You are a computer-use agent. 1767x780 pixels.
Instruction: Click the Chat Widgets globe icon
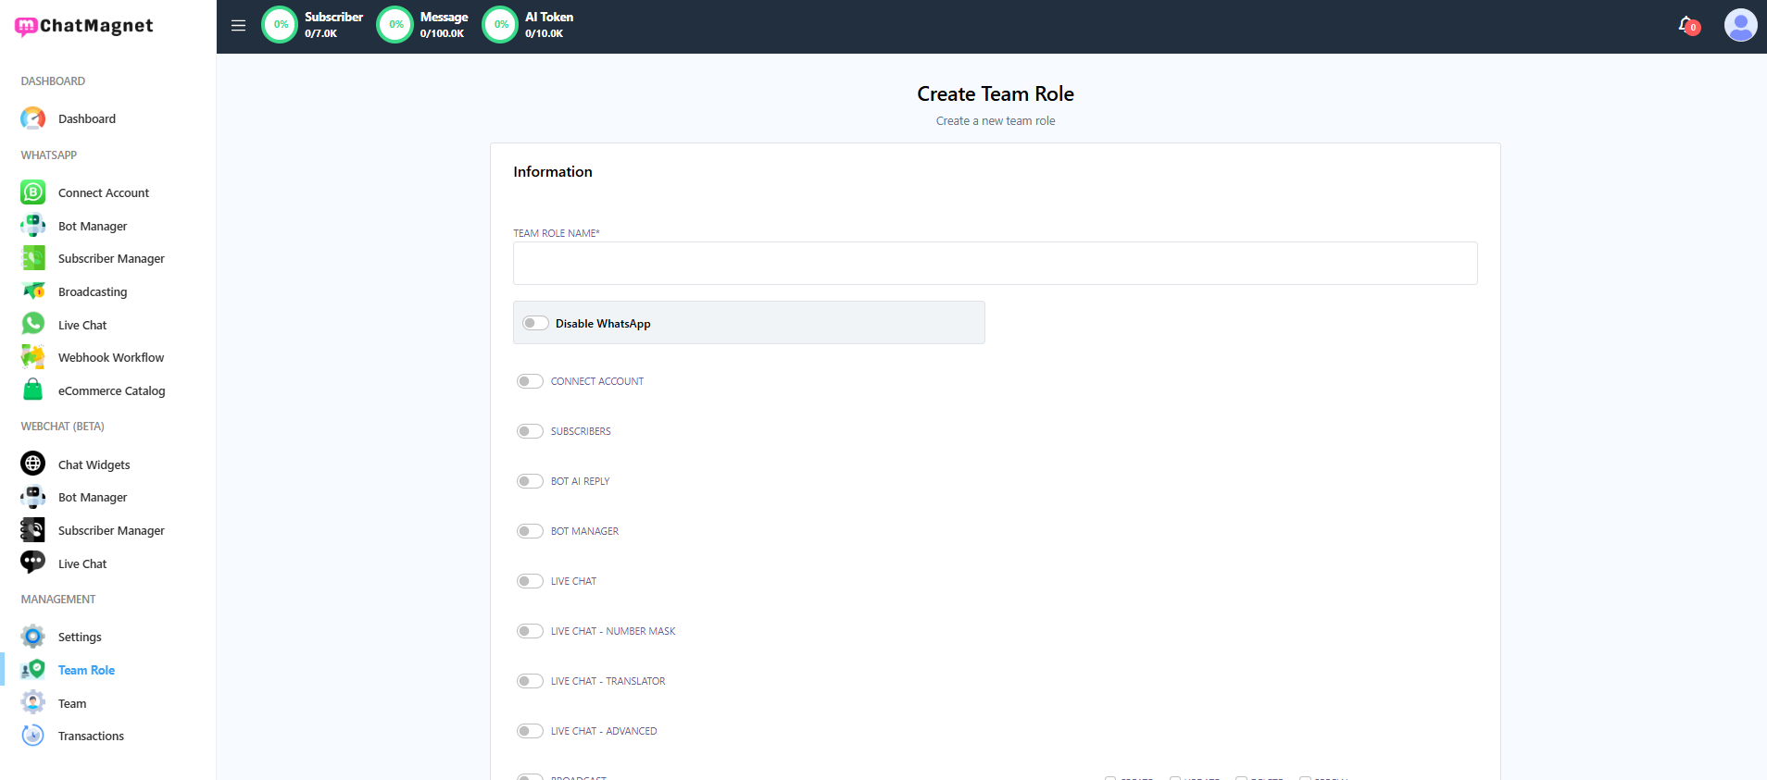32,464
